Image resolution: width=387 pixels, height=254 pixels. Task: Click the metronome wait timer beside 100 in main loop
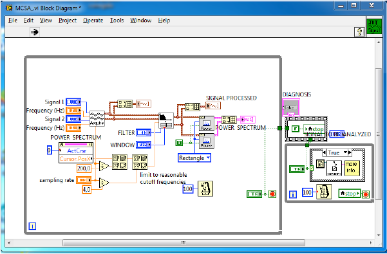205,188
